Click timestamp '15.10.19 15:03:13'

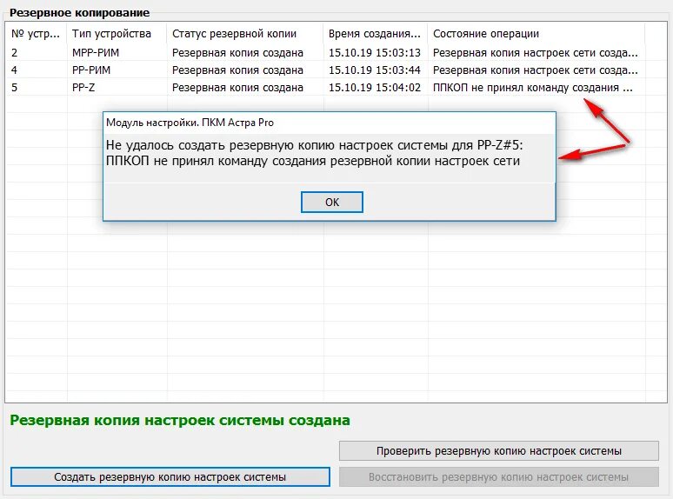pyautogui.click(x=375, y=53)
